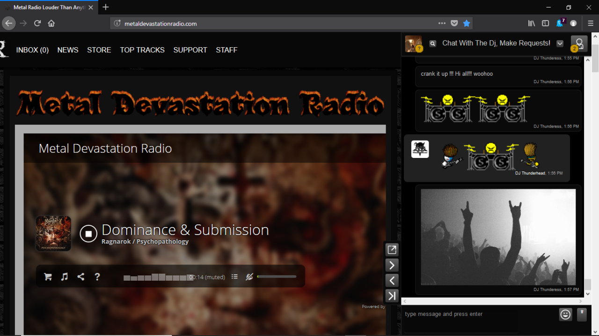Toggle the Firefox bookmark star
The height and width of the screenshot is (336, 599).
pyautogui.click(x=467, y=23)
